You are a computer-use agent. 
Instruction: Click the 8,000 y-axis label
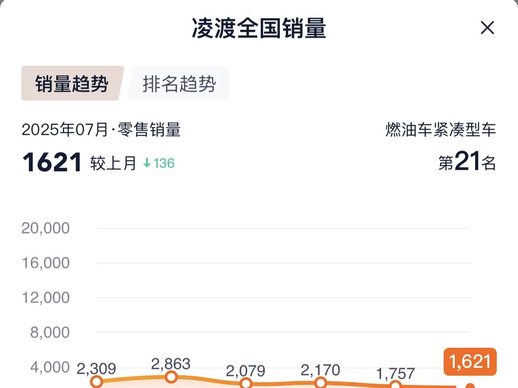50,332
